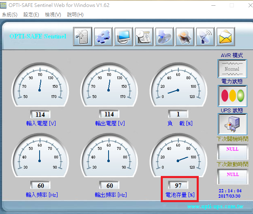Click the OPTI-SAFE Sentinel logo text
The image size is (253, 214).
pos(38,36)
